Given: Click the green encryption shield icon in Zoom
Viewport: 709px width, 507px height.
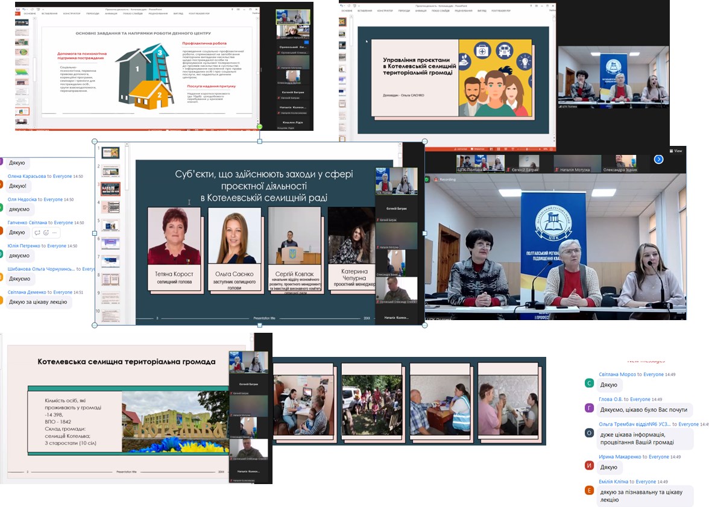Looking at the screenshot, I should (x=427, y=180).
